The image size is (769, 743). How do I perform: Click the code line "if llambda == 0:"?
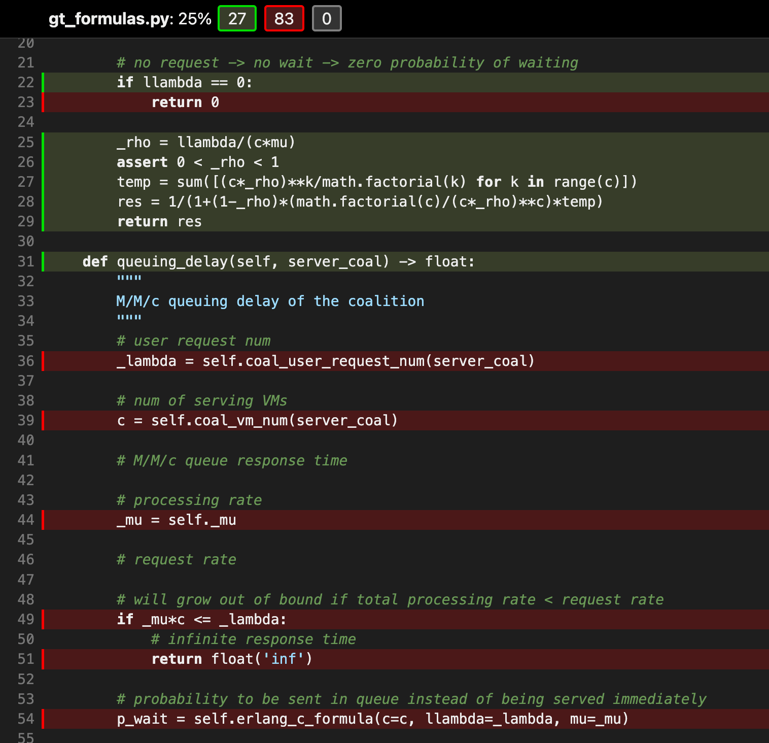185,82
